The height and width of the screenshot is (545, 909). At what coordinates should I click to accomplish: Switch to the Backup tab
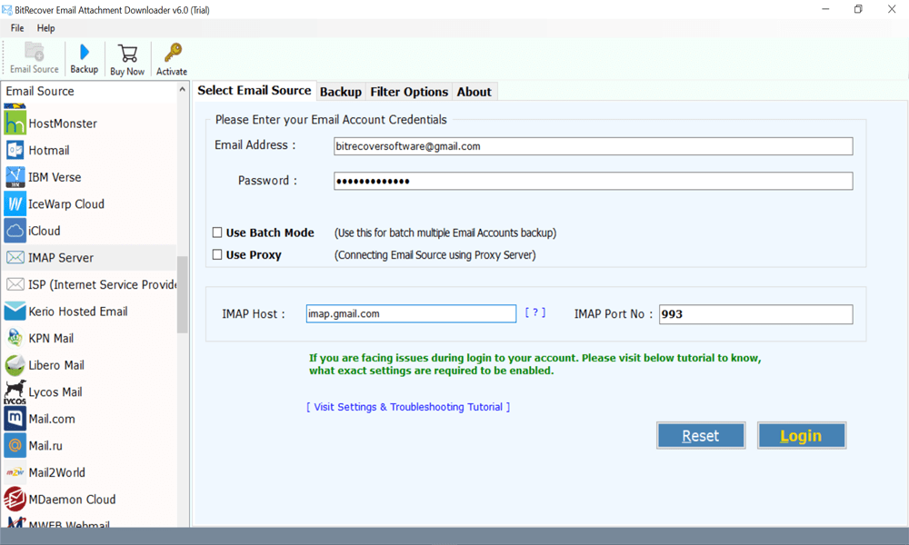tap(341, 92)
